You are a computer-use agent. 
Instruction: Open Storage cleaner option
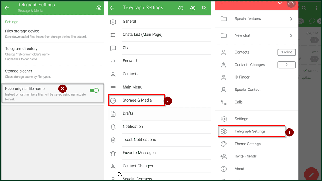(53, 74)
